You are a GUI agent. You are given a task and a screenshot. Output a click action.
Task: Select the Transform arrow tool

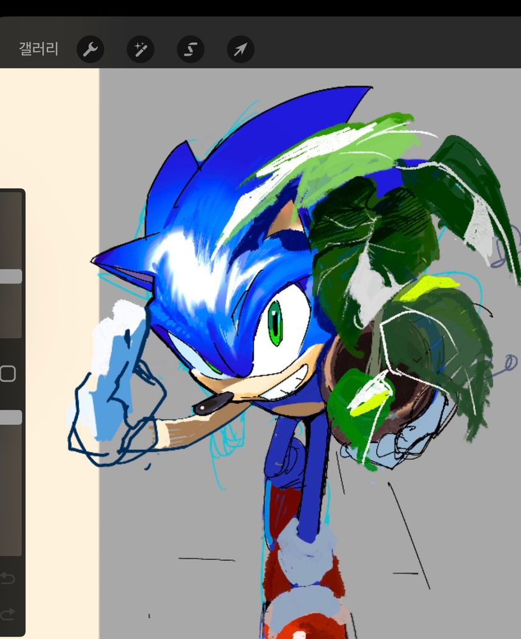[240, 49]
